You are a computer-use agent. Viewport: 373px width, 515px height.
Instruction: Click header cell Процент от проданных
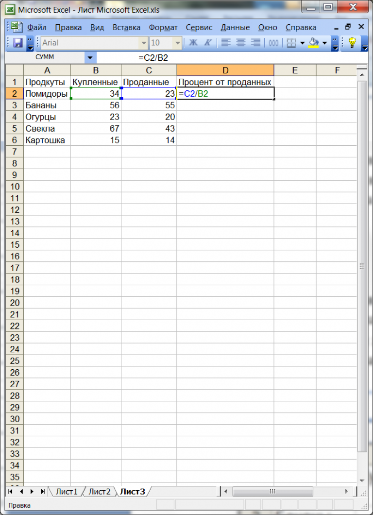[x=225, y=82]
